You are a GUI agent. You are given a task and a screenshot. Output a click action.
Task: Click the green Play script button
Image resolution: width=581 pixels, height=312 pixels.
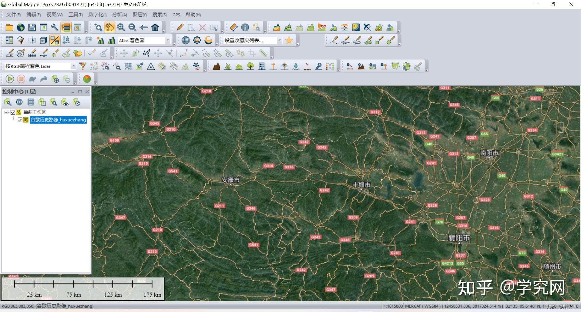pyautogui.click(x=10, y=79)
